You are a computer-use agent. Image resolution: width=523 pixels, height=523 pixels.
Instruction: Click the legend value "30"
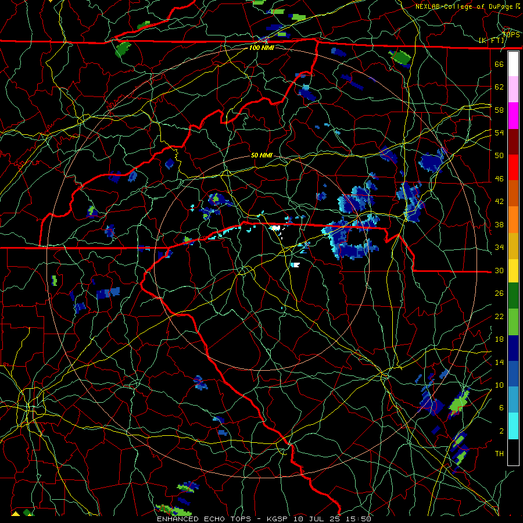pyautogui.click(x=499, y=270)
